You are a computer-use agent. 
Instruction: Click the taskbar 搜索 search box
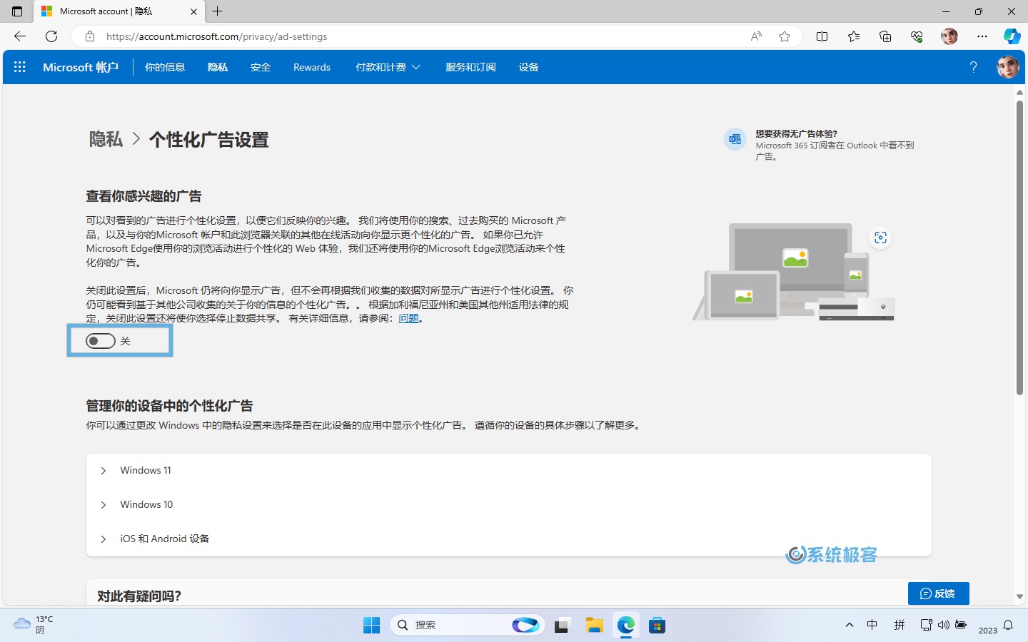pyautogui.click(x=467, y=625)
